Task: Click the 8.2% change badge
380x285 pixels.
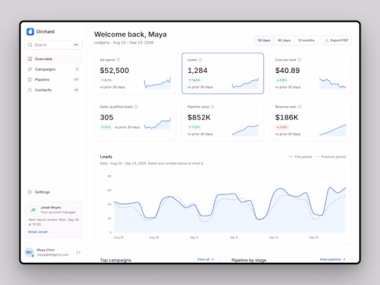Action: pyautogui.click(x=106, y=80)
